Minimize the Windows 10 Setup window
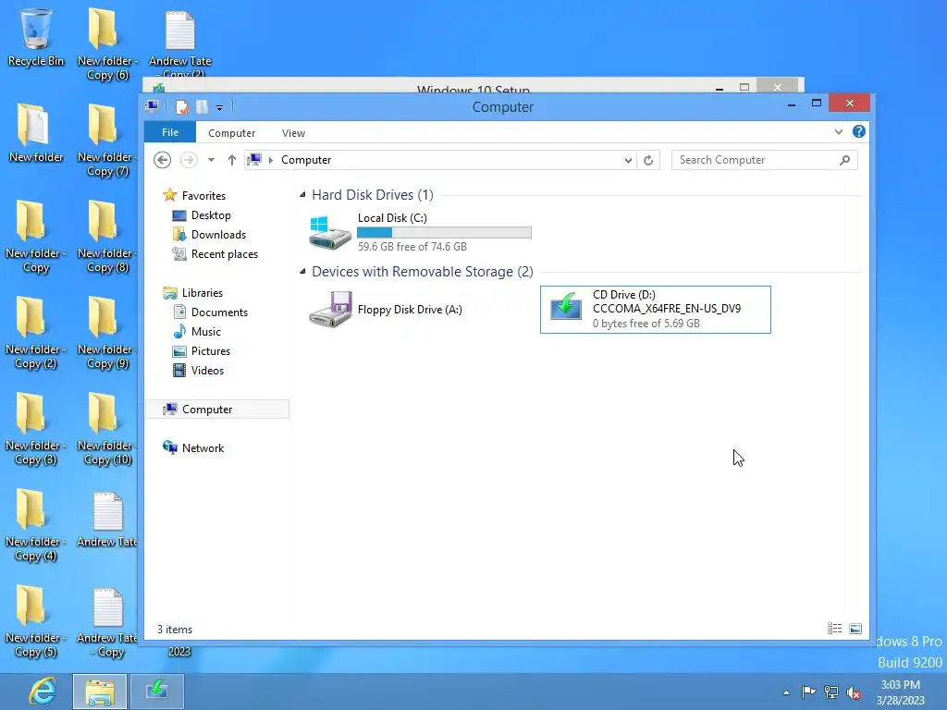947x710 pixels. (719, 88)
